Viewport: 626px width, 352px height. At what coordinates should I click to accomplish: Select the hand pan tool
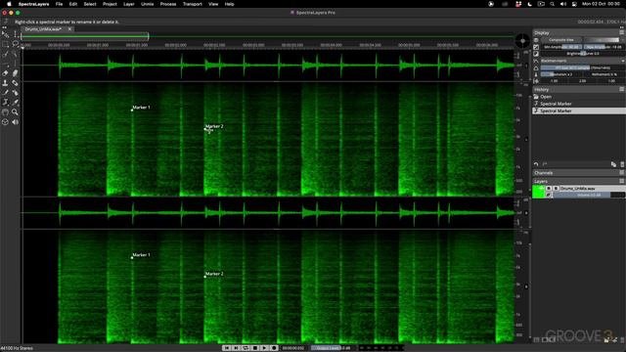pyautogui.click(x=5, y=112)
